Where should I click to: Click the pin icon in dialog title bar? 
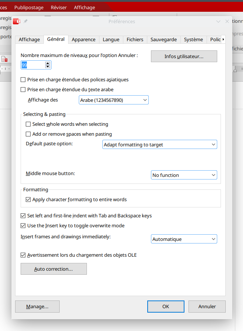coord(25,21)
